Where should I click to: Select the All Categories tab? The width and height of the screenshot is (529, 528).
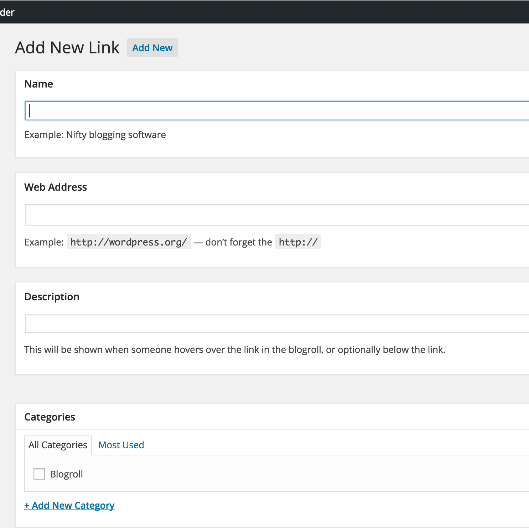(58, 445)
